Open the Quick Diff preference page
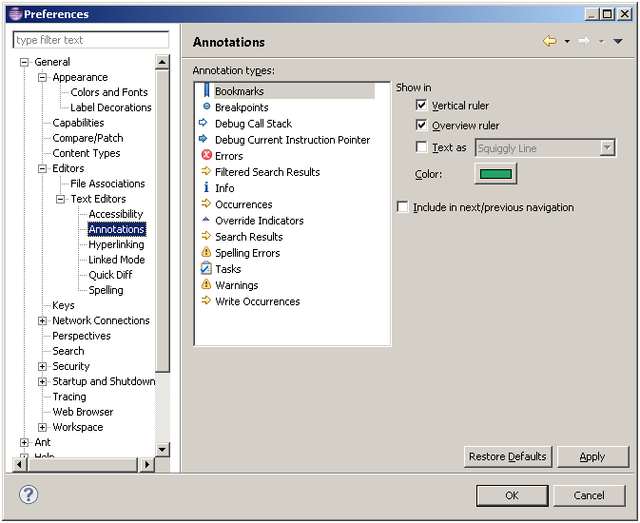Image resolution: width=640 pixels, height=523 pixels. click(110, 275)
